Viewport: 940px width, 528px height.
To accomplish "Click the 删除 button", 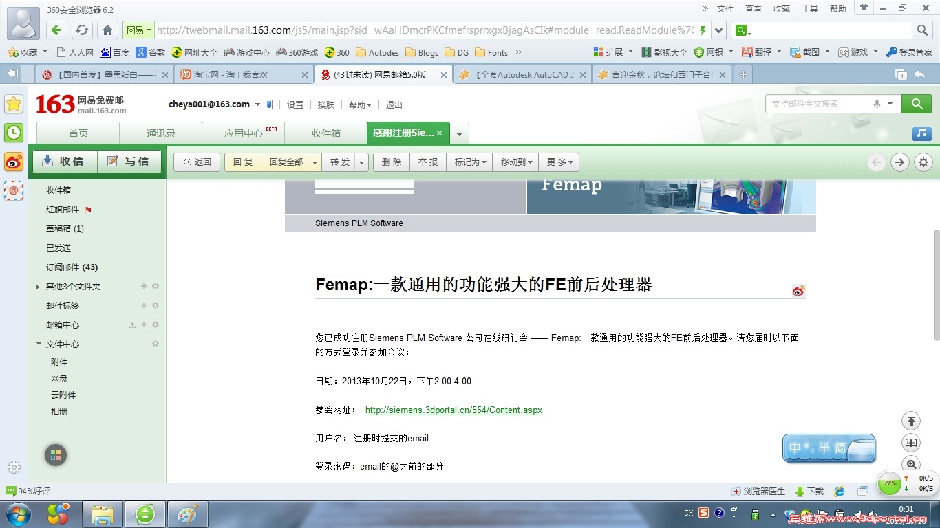I will click(x=392, y=162).
